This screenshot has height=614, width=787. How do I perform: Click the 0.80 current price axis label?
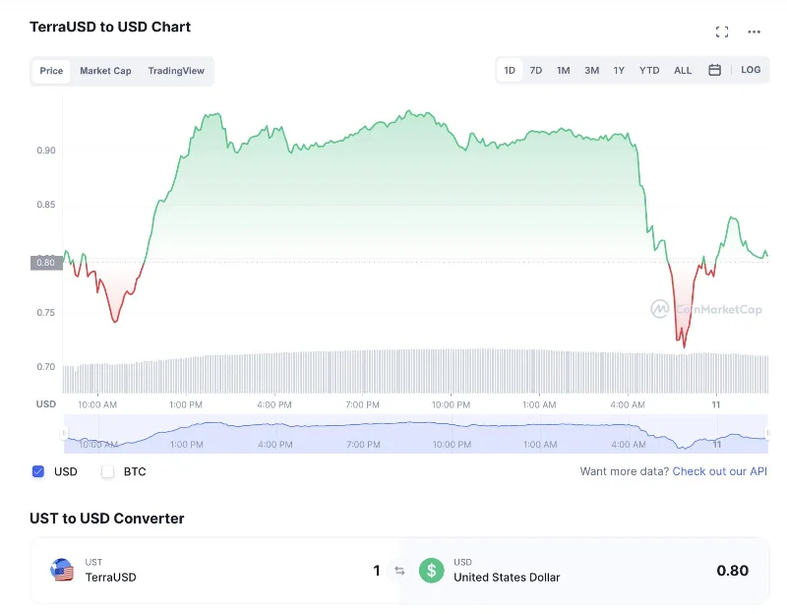pos(46,263)
